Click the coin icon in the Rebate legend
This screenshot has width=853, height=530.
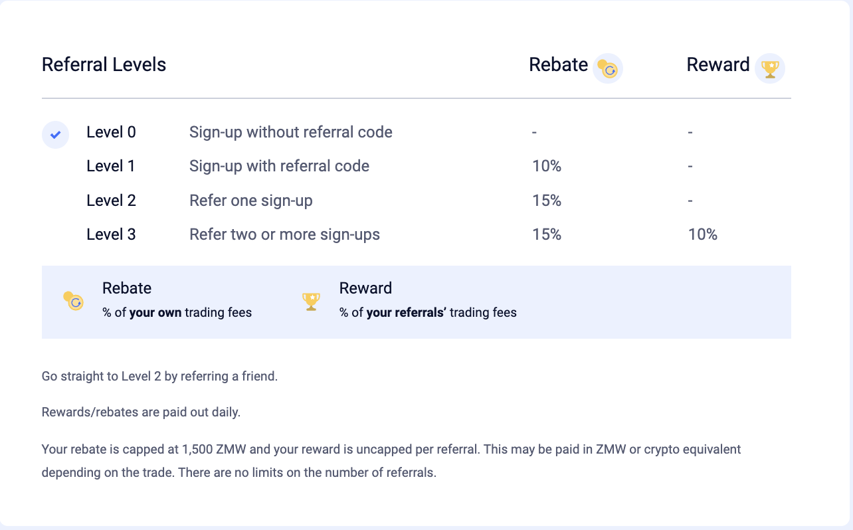73,301
